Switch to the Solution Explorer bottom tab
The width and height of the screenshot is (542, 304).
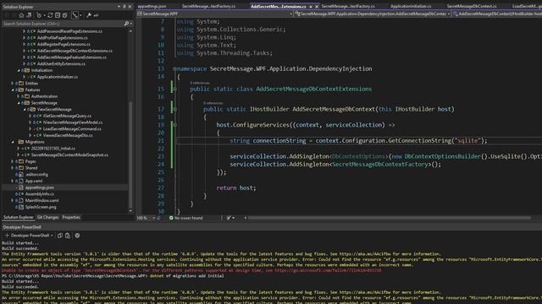coord(19,218)
